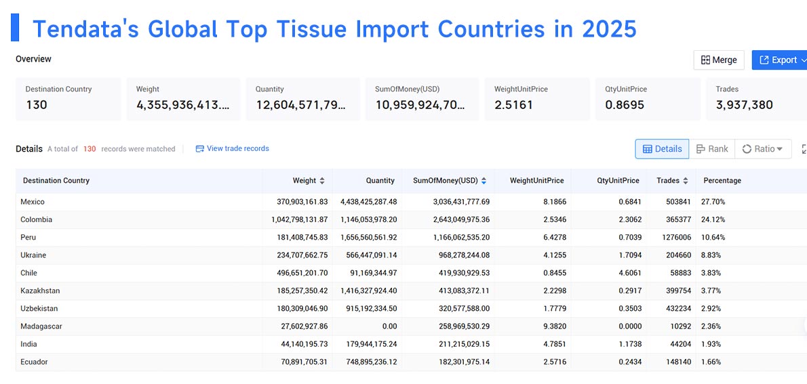The height and width of the screenshot is (384, 807).
Task: Click the Quantity column header
Action: [x=380, y=180]
